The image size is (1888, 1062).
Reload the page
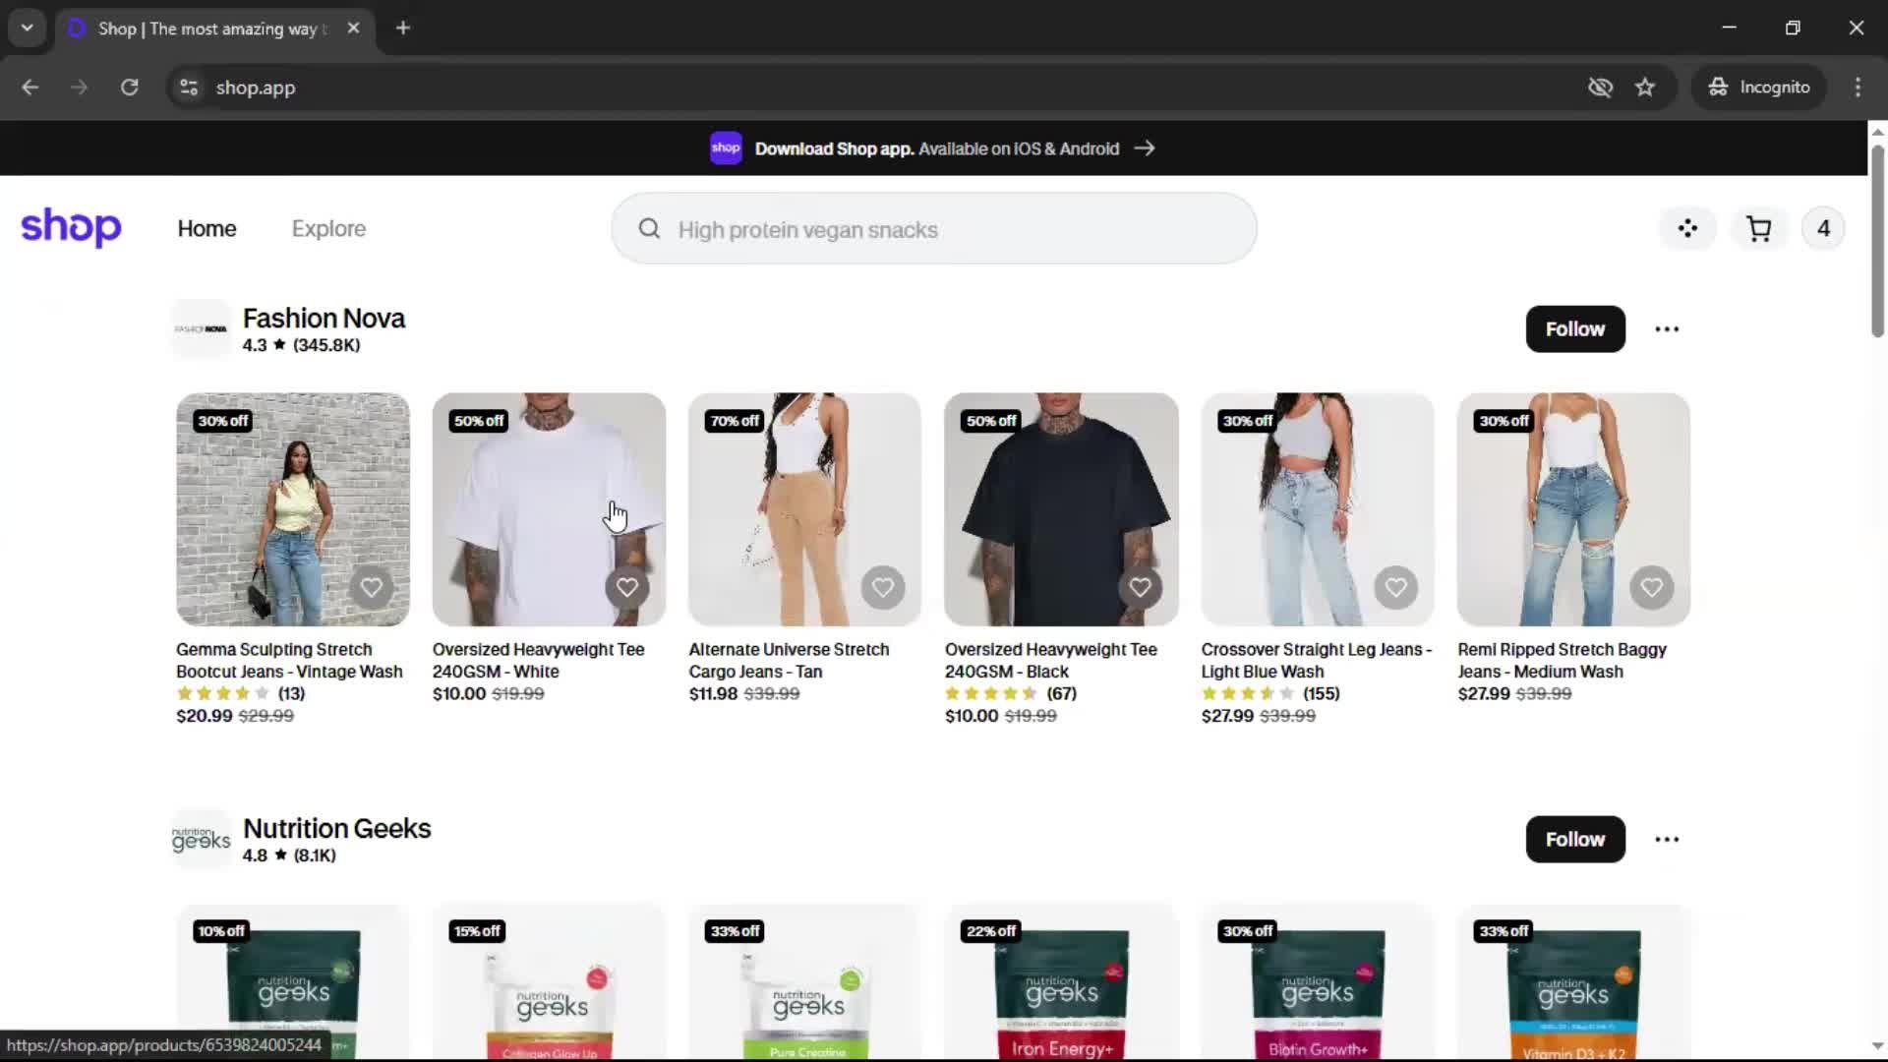pos(129,88)
